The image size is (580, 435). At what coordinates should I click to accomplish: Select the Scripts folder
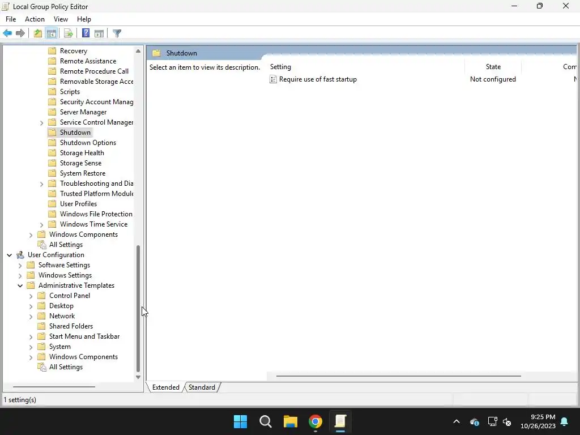pyautogui.click(x=70, y=92)
